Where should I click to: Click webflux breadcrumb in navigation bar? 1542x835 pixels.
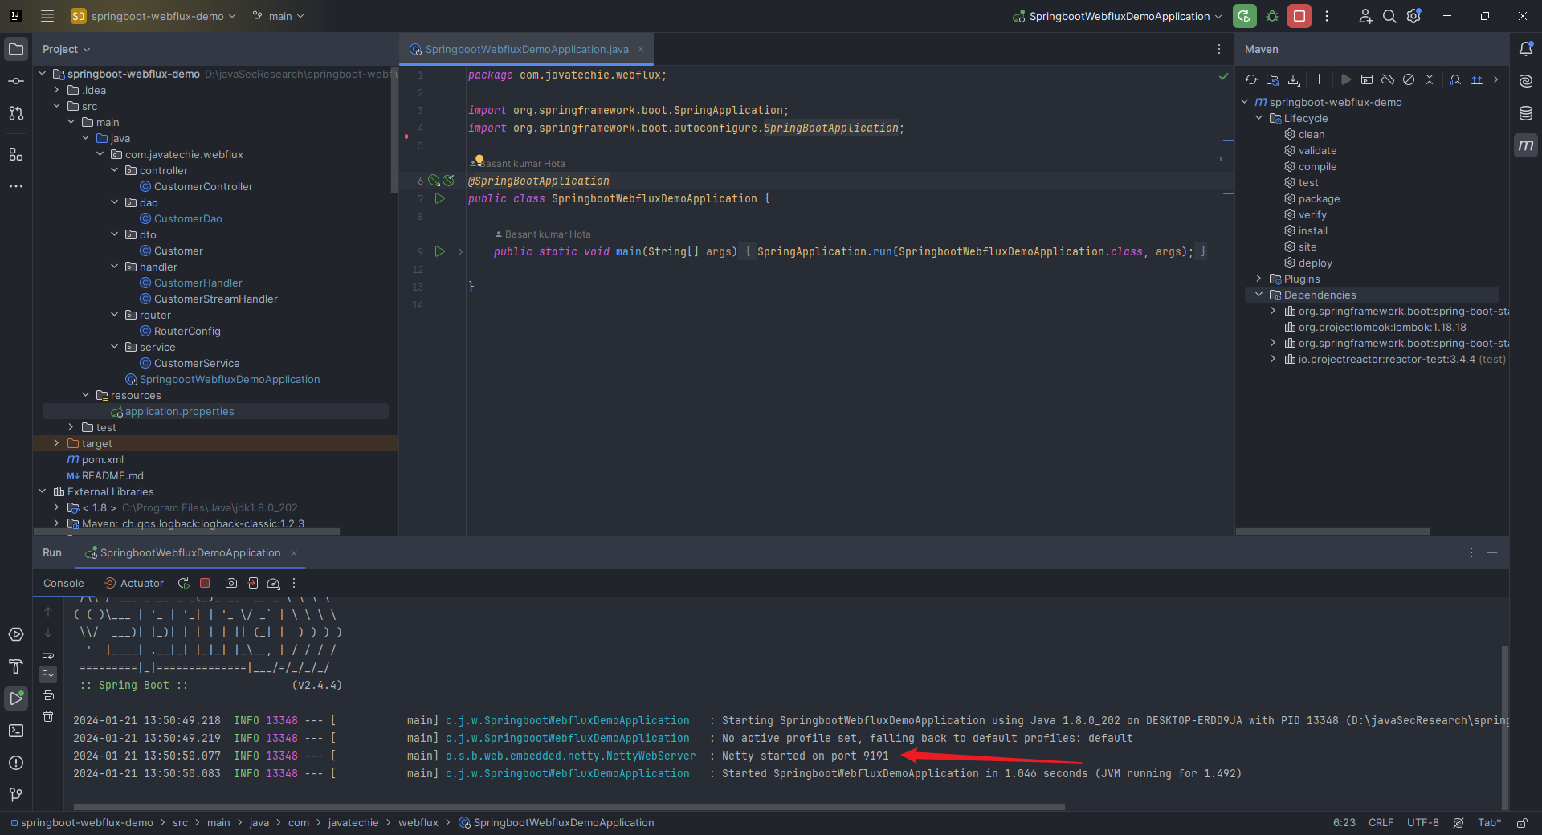pos(418,823)
